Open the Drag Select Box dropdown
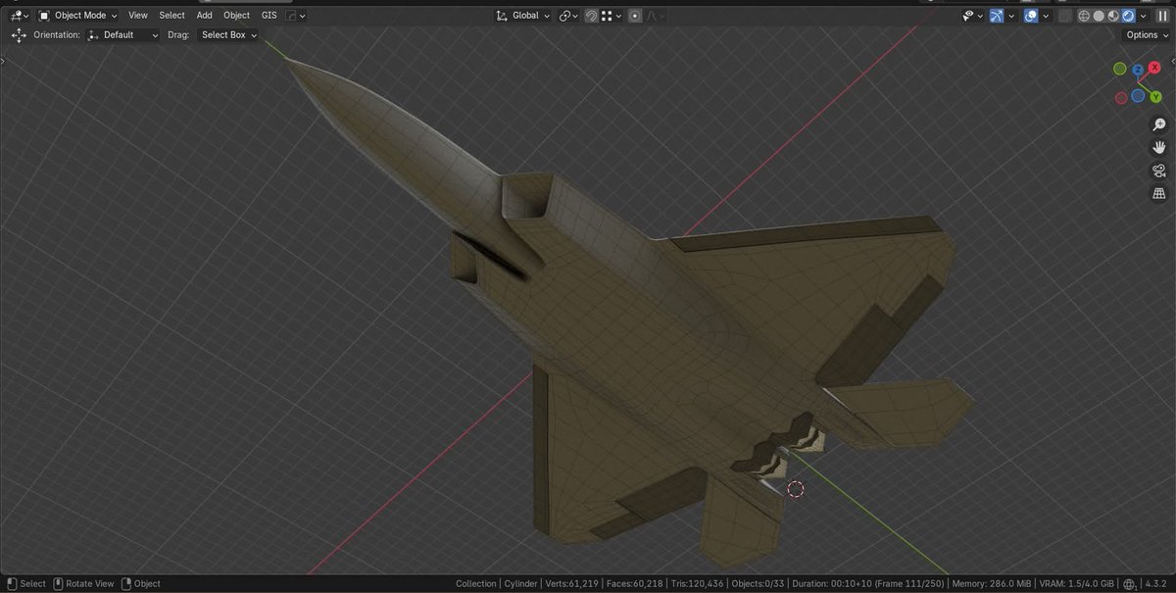The image size is (1176, 593). coord(228,34)
